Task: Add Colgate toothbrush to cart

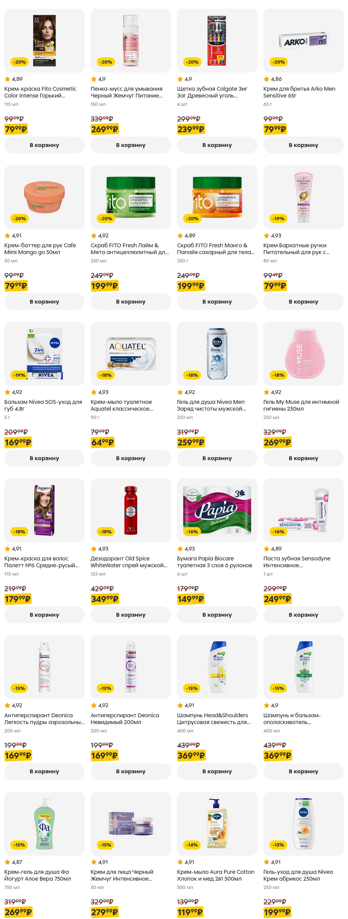Action: pos(217,145)
